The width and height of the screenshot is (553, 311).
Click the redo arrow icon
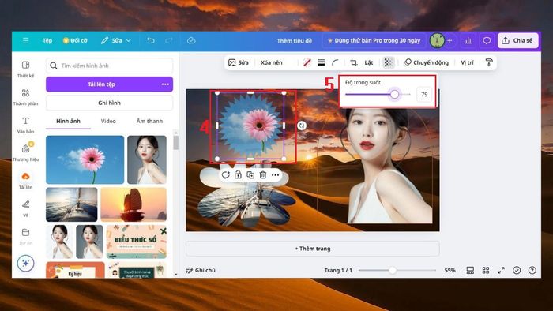(x=169, y=40)
